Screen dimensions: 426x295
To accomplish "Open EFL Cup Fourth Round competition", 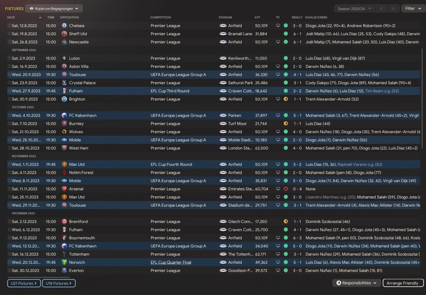I will (x=171, y=164).
